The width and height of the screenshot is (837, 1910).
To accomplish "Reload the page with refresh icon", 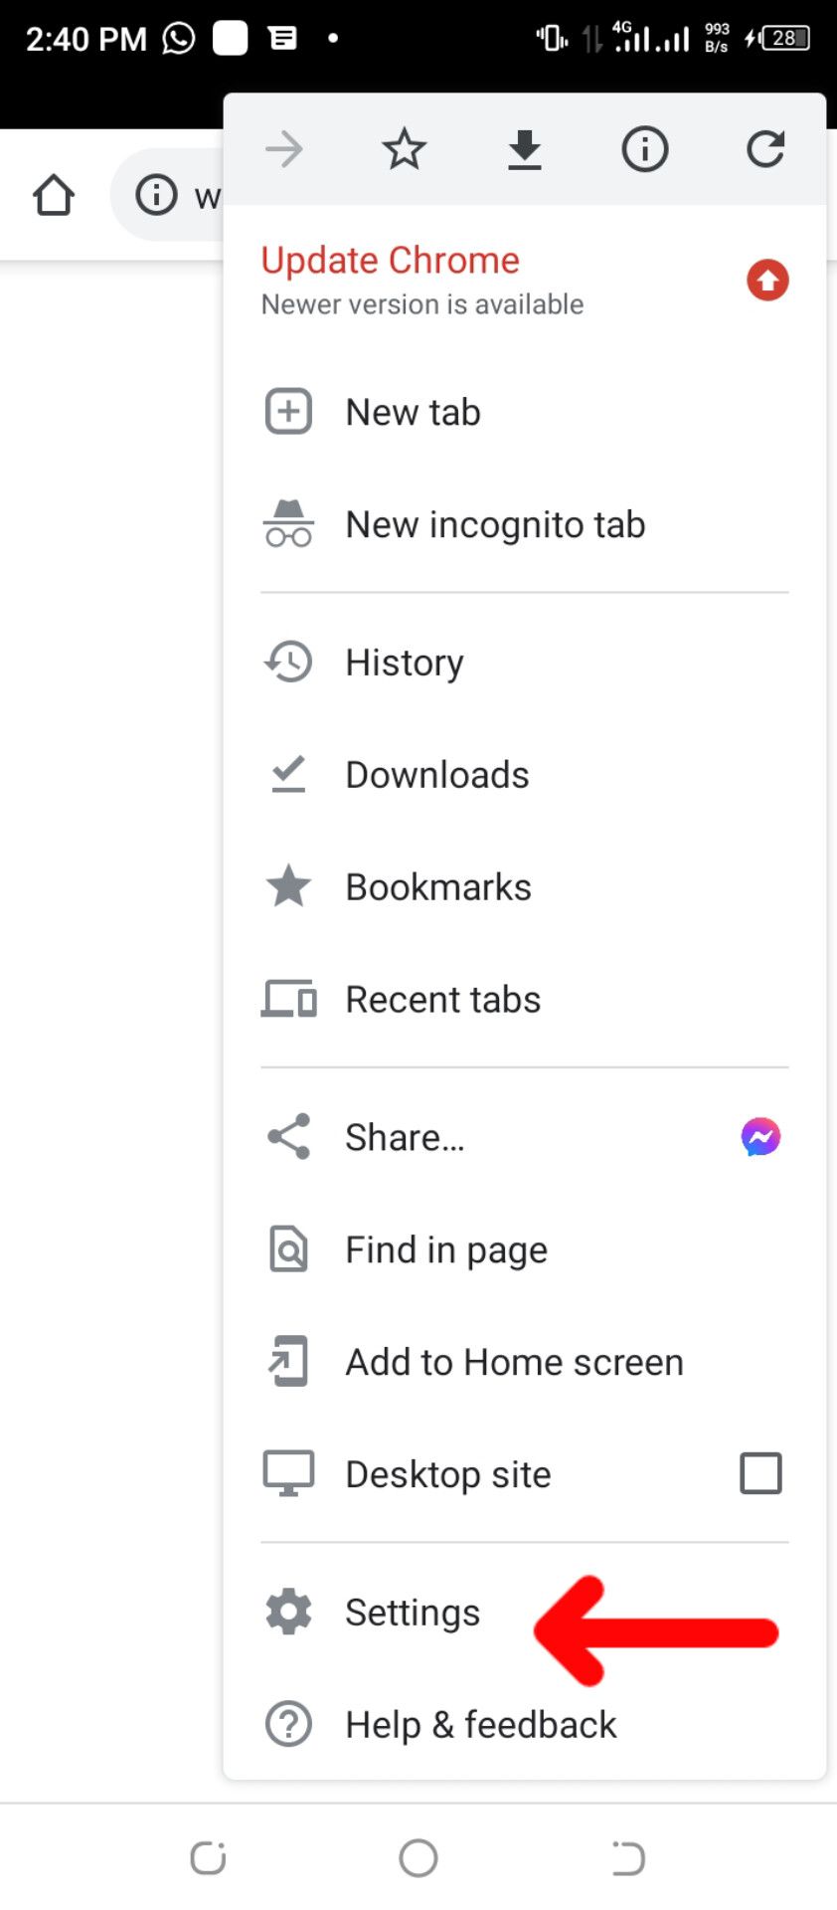I will tap(765, 150).
